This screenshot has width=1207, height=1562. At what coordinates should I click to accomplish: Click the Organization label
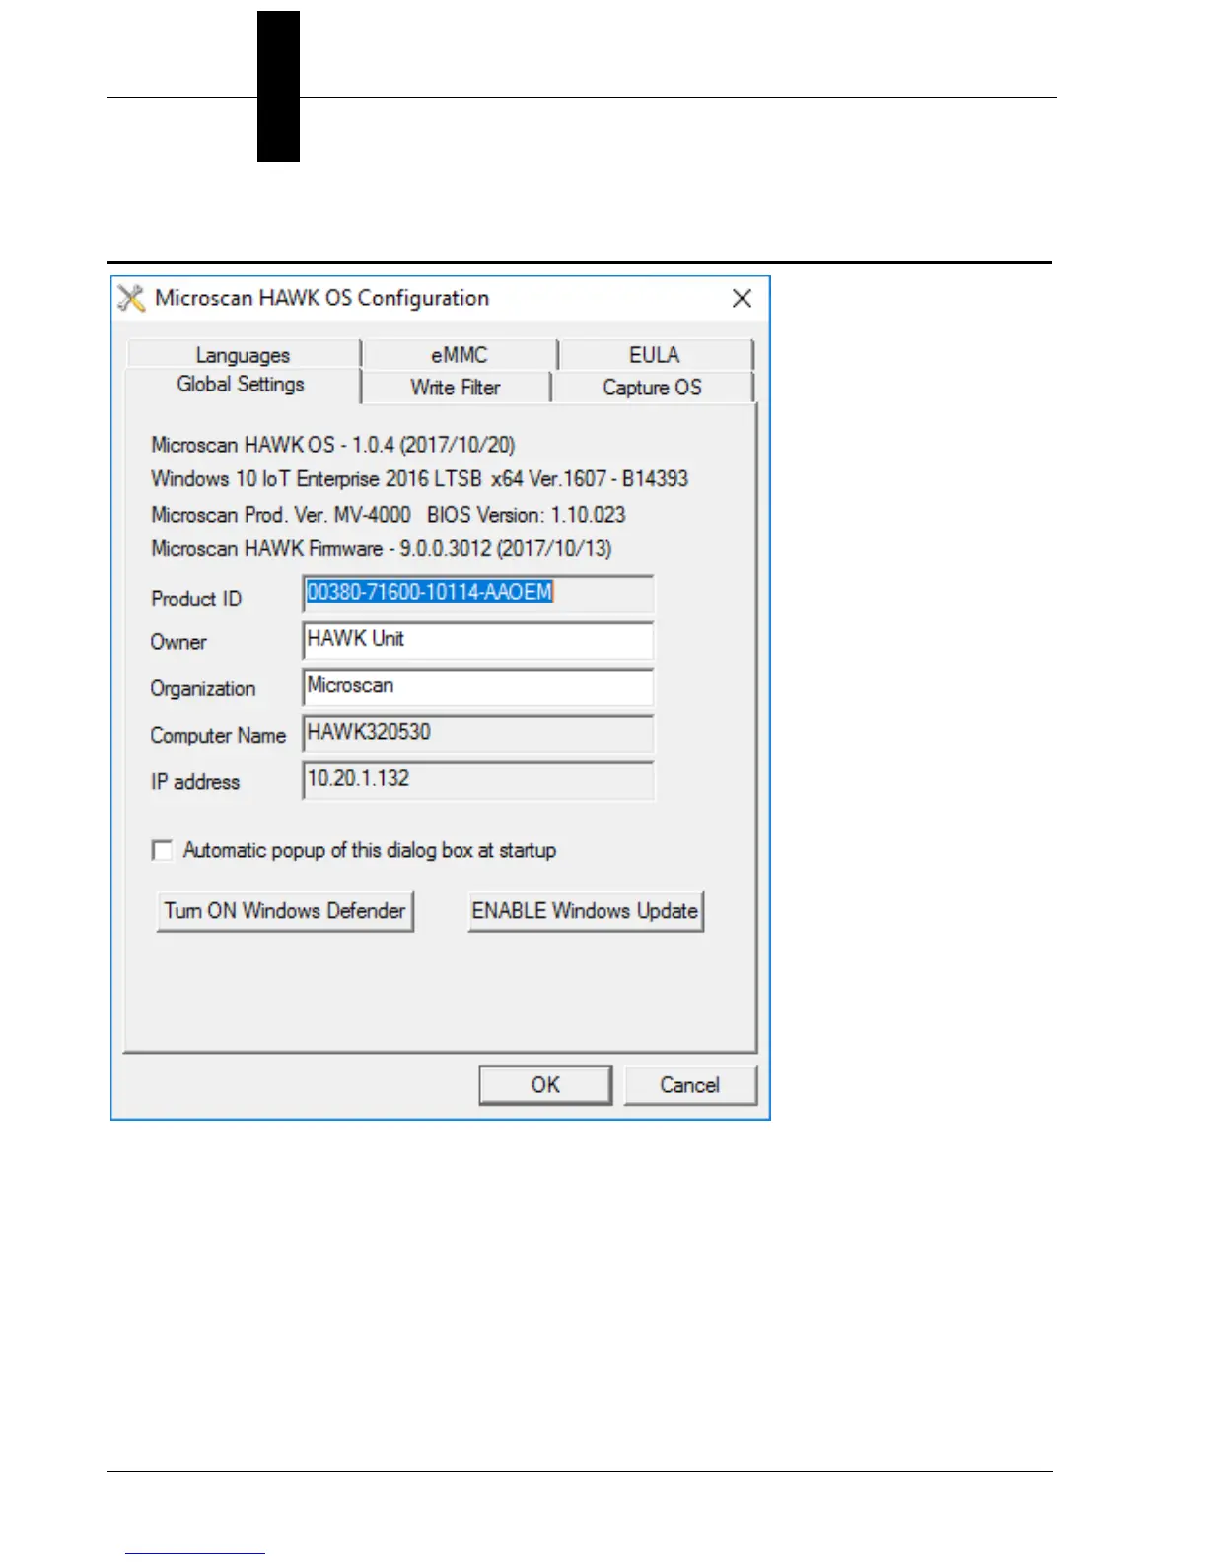[x=203, y=688]
